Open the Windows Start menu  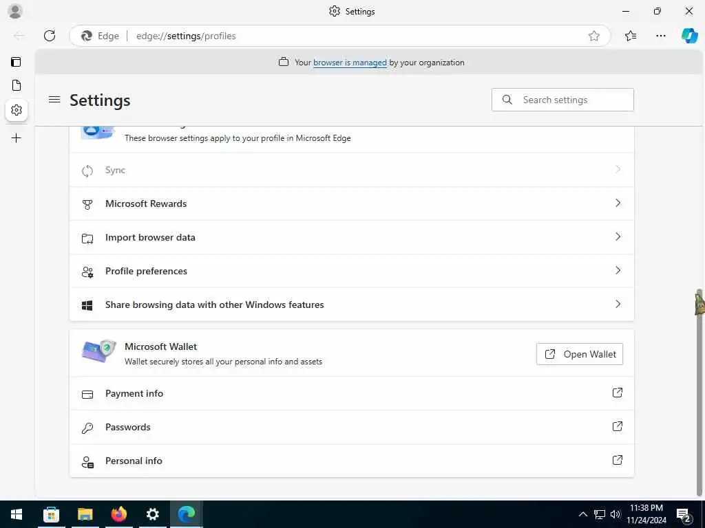[17, 514]
